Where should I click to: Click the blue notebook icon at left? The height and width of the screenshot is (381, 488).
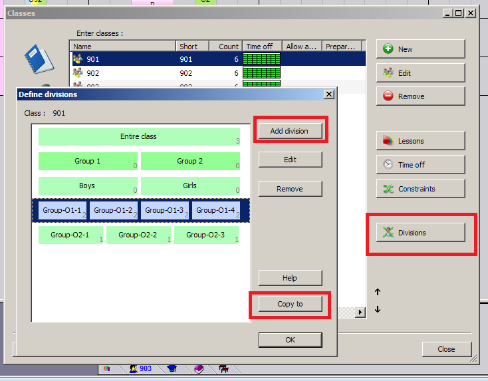point(38,59)
